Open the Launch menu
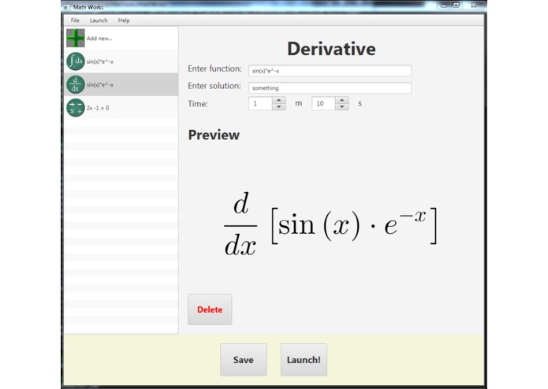548x389 pixels. [x=99, y=20]
